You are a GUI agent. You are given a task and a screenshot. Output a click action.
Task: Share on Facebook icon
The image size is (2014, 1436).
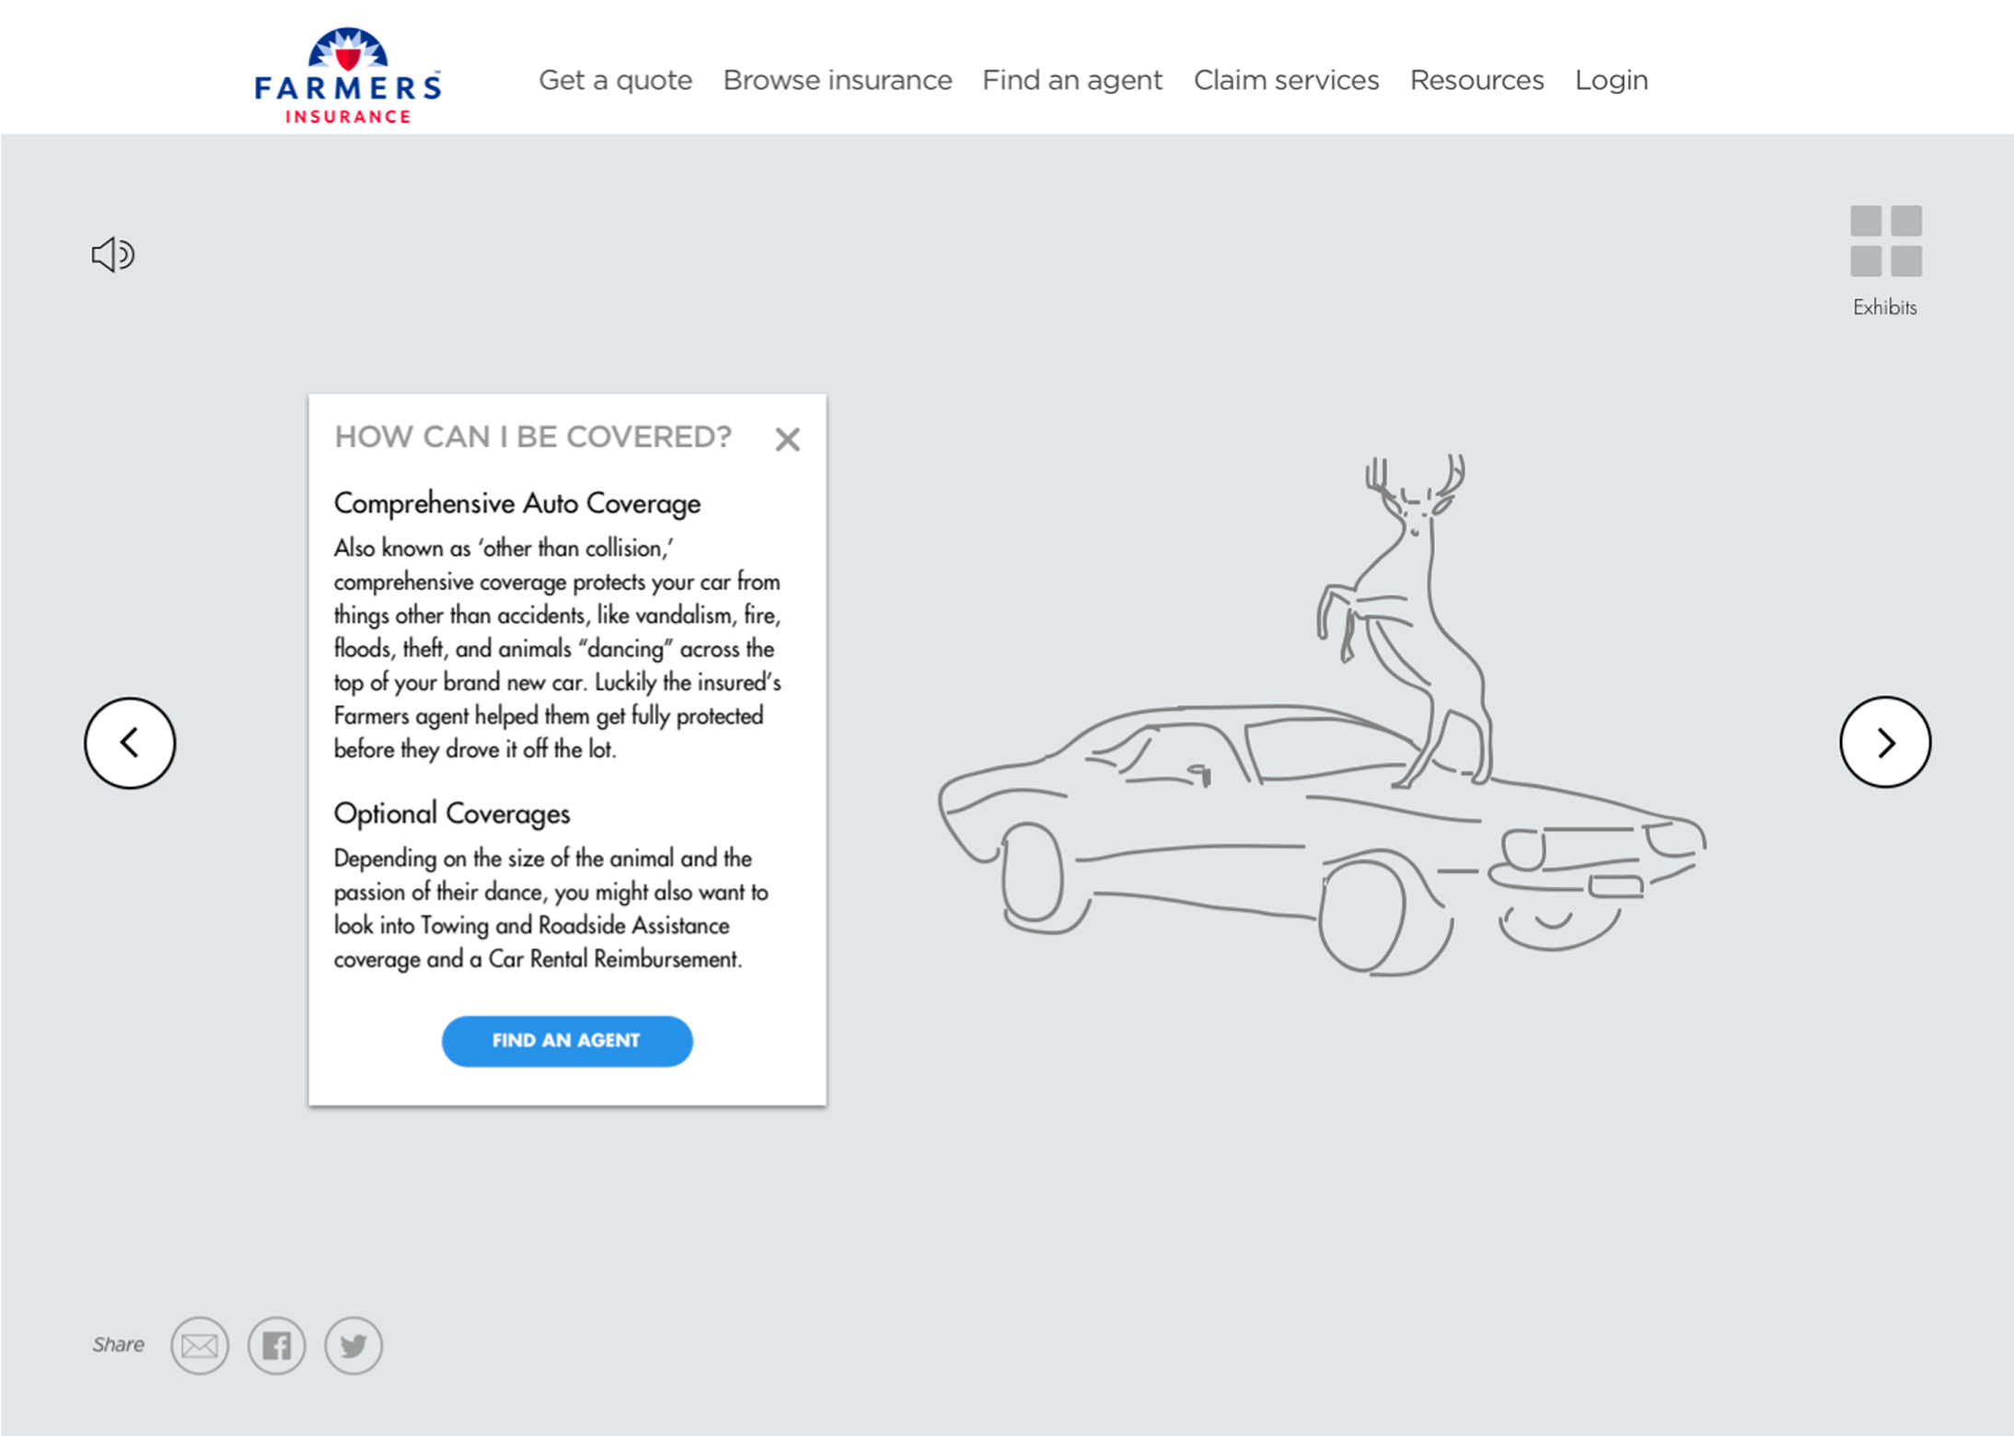pos(276,1346)
